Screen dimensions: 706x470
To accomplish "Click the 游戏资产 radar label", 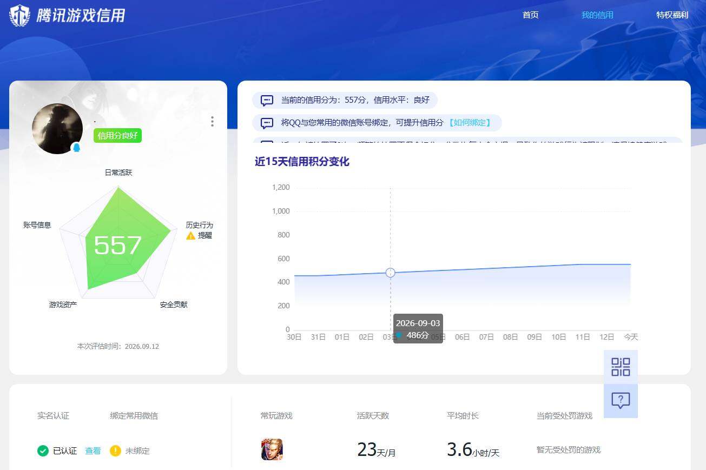I will coord(63,304).
